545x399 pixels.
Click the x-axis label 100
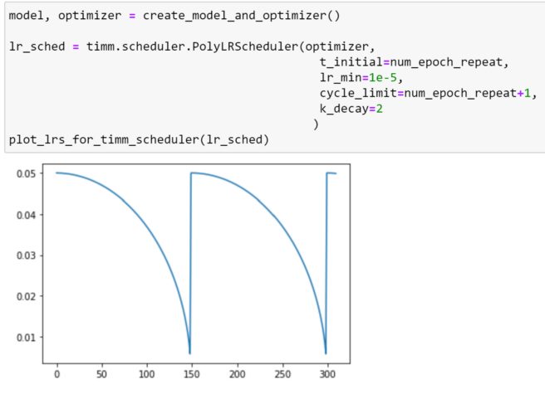pyautogui.click(x=147, y=374)
